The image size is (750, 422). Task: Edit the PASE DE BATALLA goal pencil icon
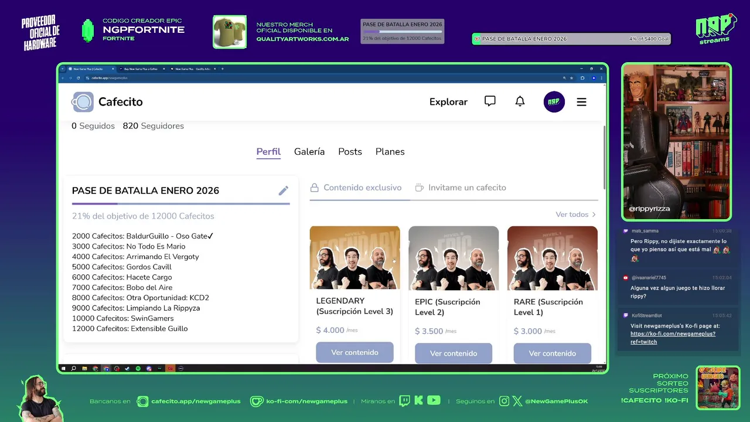(283, 190)
